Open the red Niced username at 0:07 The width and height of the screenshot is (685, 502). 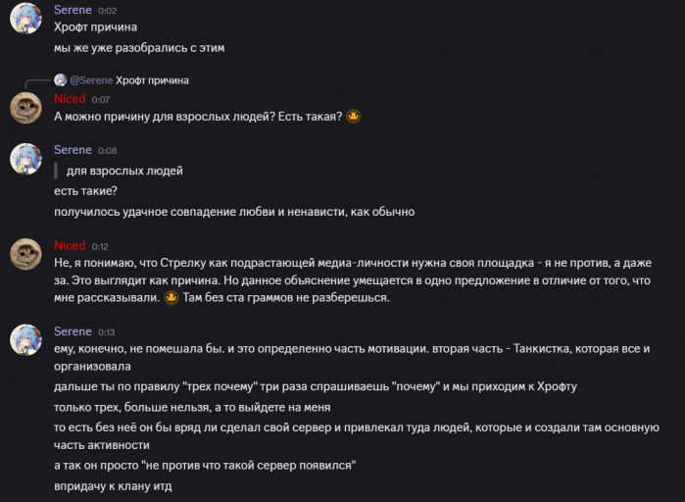(70, 99)
